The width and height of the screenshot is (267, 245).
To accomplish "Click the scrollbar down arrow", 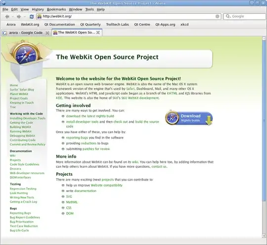I will [x=264, y=236].
